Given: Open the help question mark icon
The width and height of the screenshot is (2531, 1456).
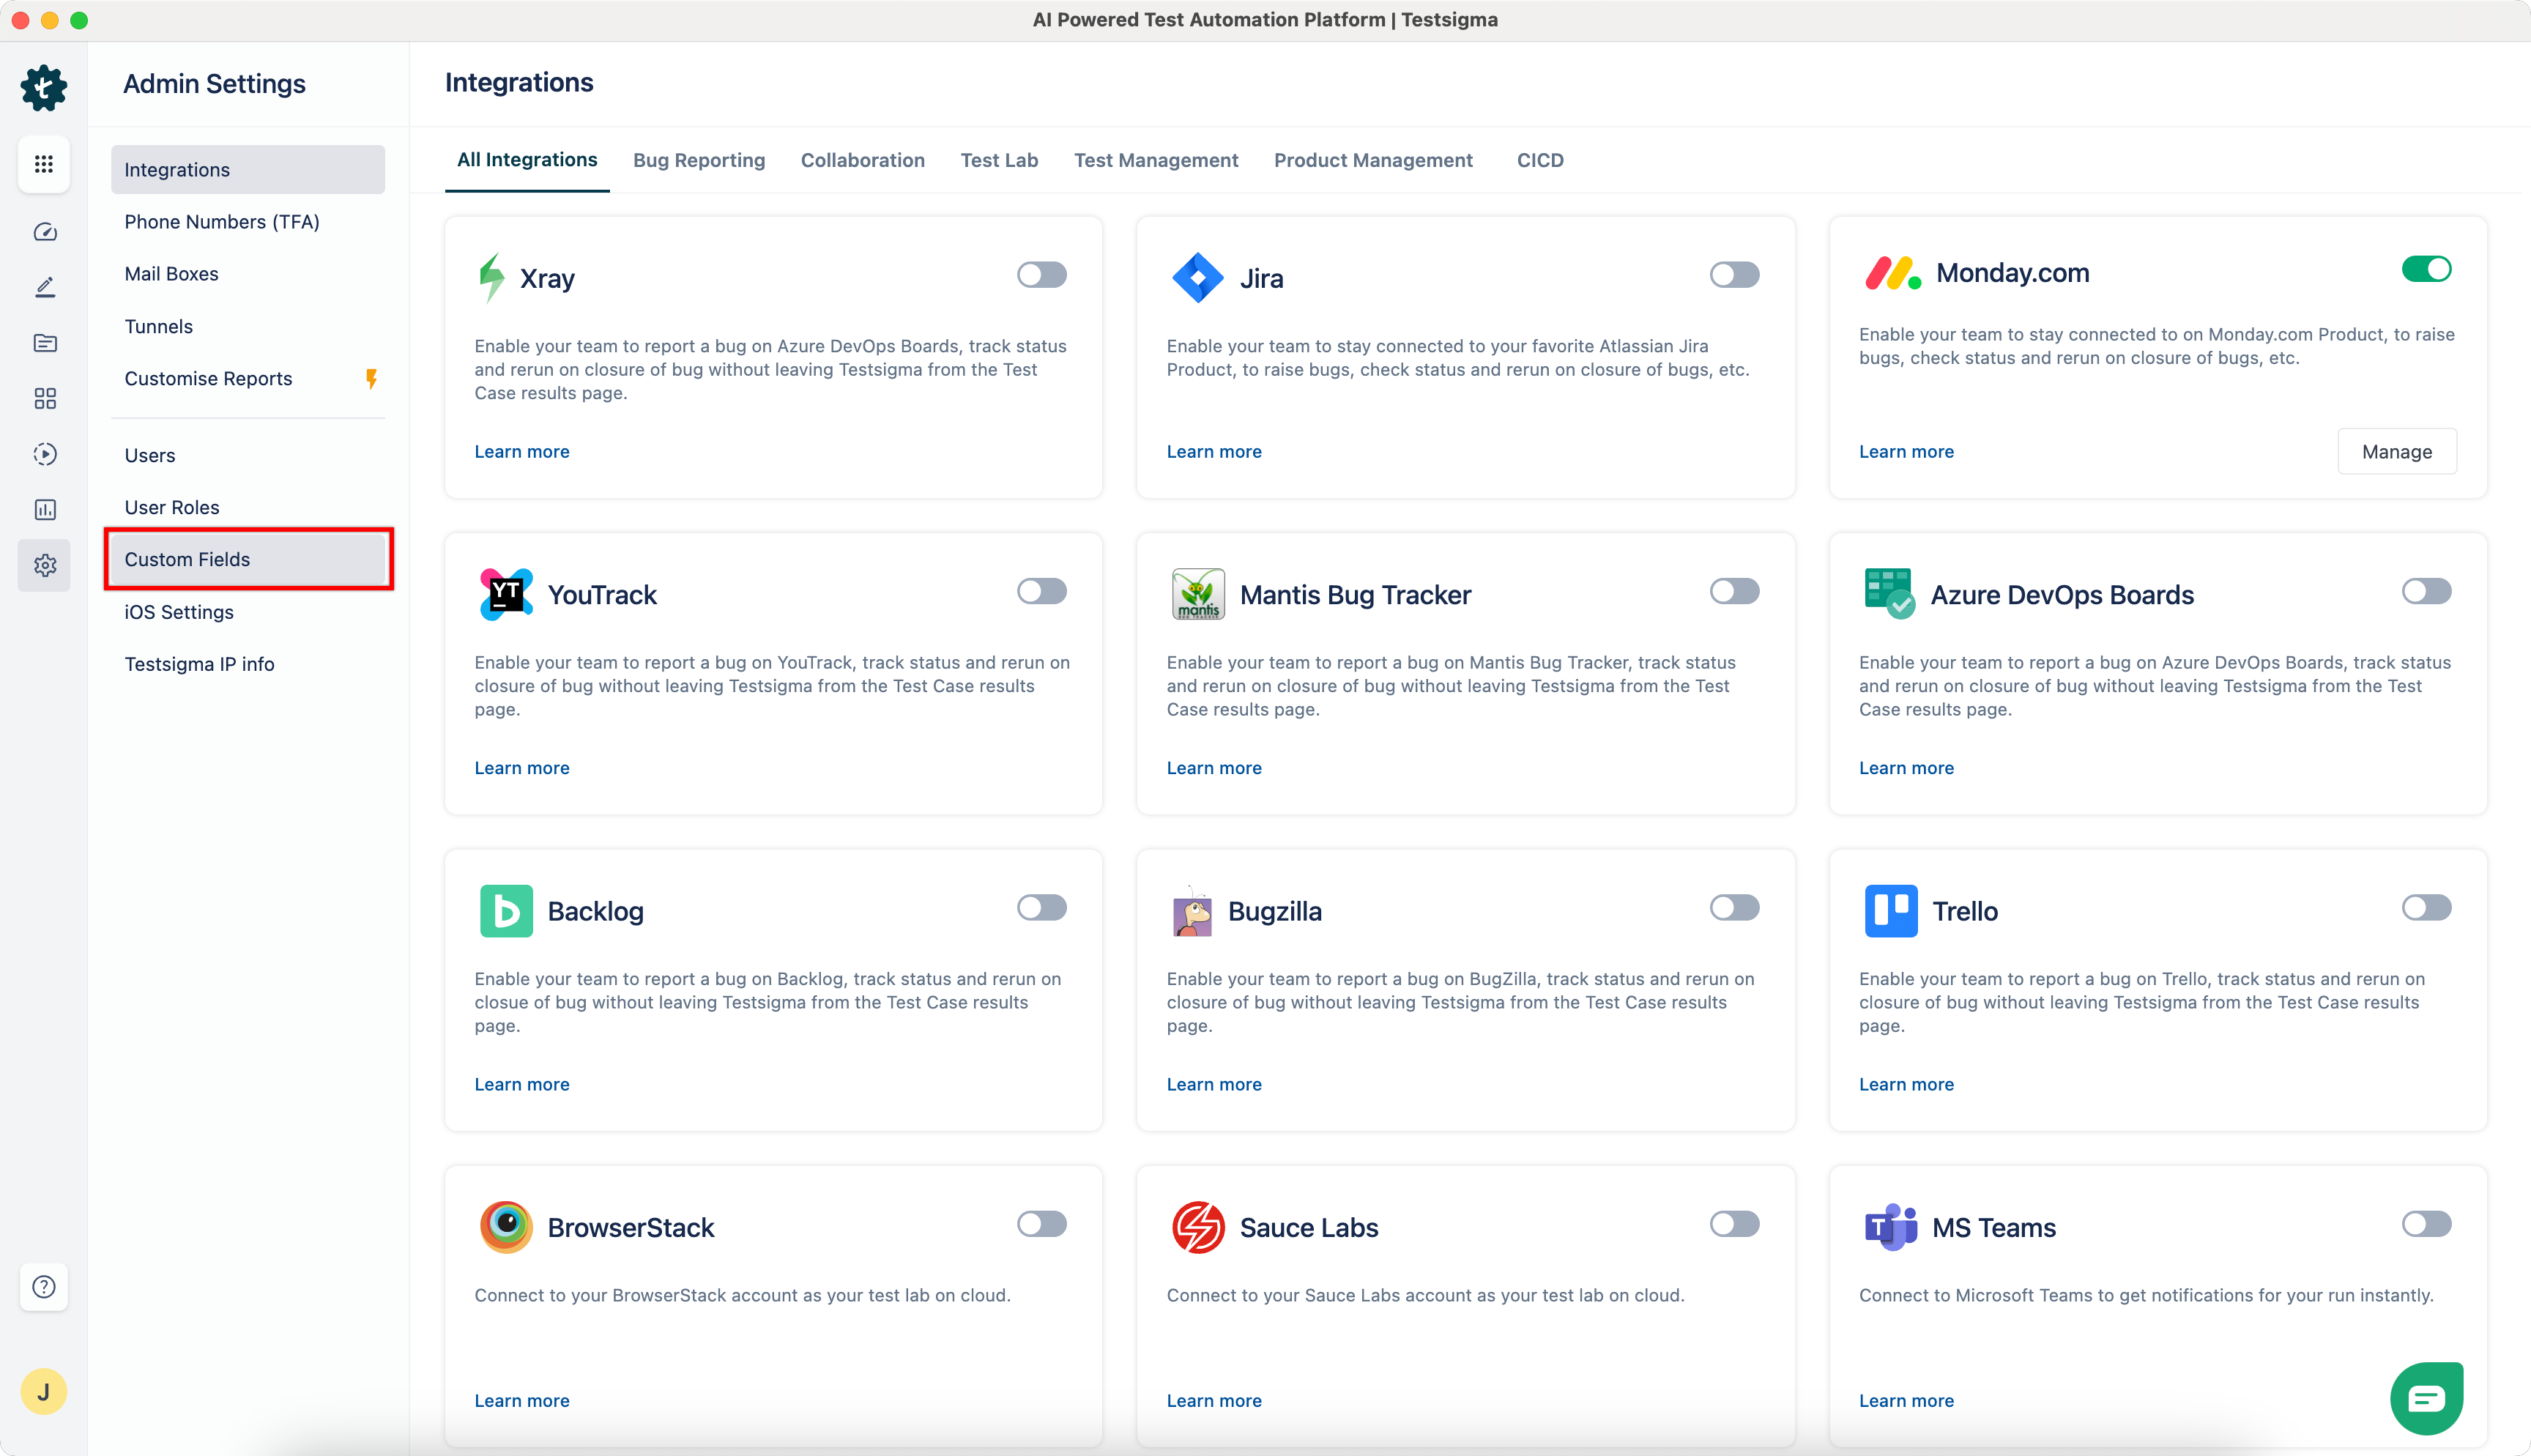Looking at the screenshot, I should click(44, 1286).
